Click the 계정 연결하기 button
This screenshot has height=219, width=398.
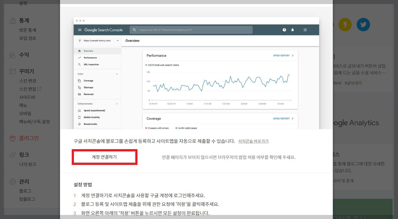[x=104, y=157]
